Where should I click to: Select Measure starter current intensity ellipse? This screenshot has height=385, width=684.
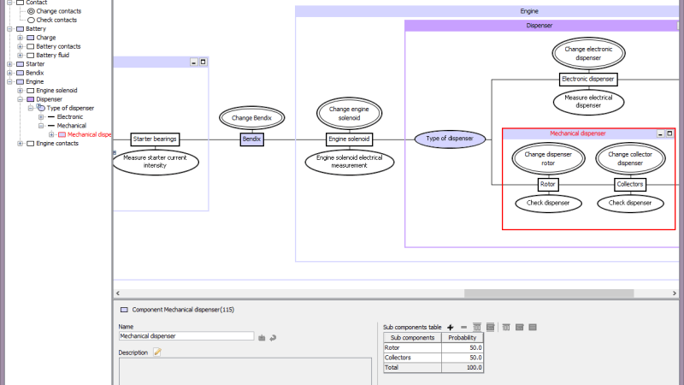[156, 162]
